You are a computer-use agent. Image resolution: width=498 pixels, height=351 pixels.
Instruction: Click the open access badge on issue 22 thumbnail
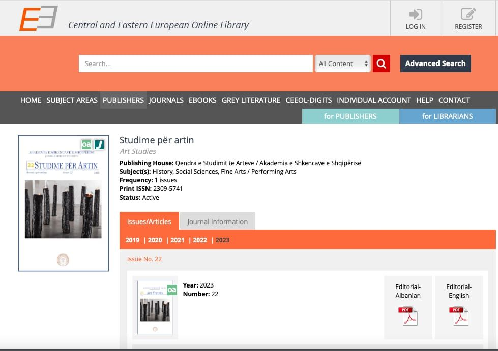(x=172, y=290)
